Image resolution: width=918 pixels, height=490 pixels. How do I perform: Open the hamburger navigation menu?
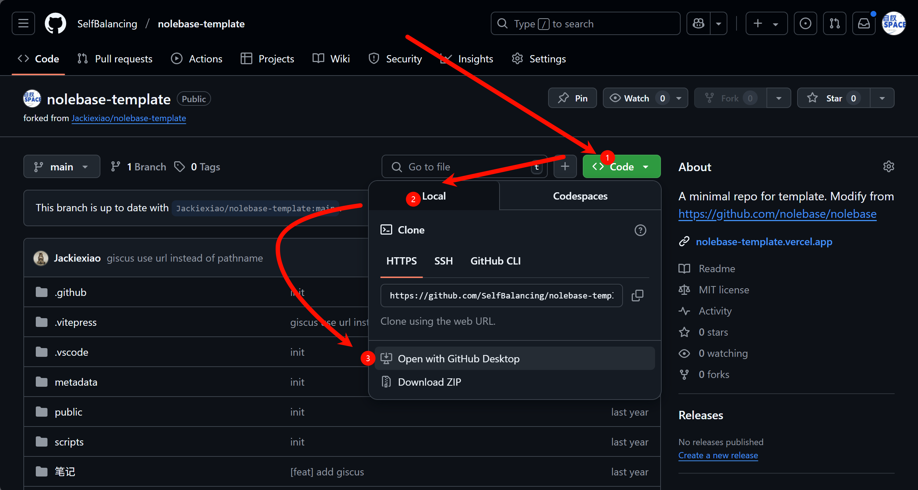[x=23, y=24]
